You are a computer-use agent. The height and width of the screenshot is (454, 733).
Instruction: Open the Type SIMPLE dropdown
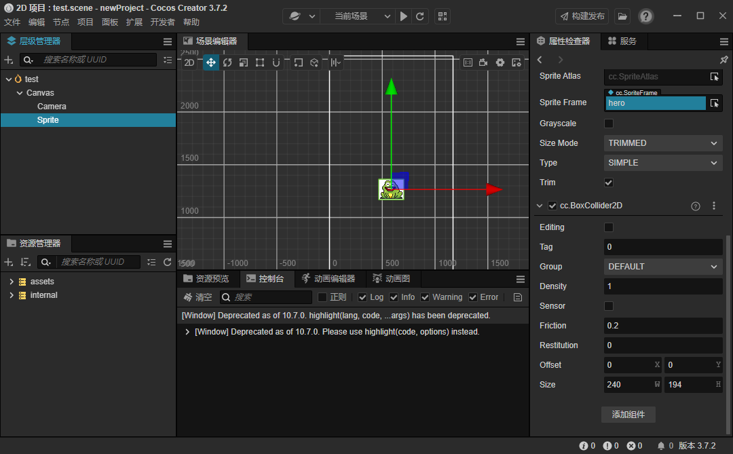click(x=663, y=163)
